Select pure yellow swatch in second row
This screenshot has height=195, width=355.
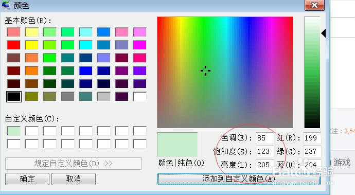pos(32,45)
